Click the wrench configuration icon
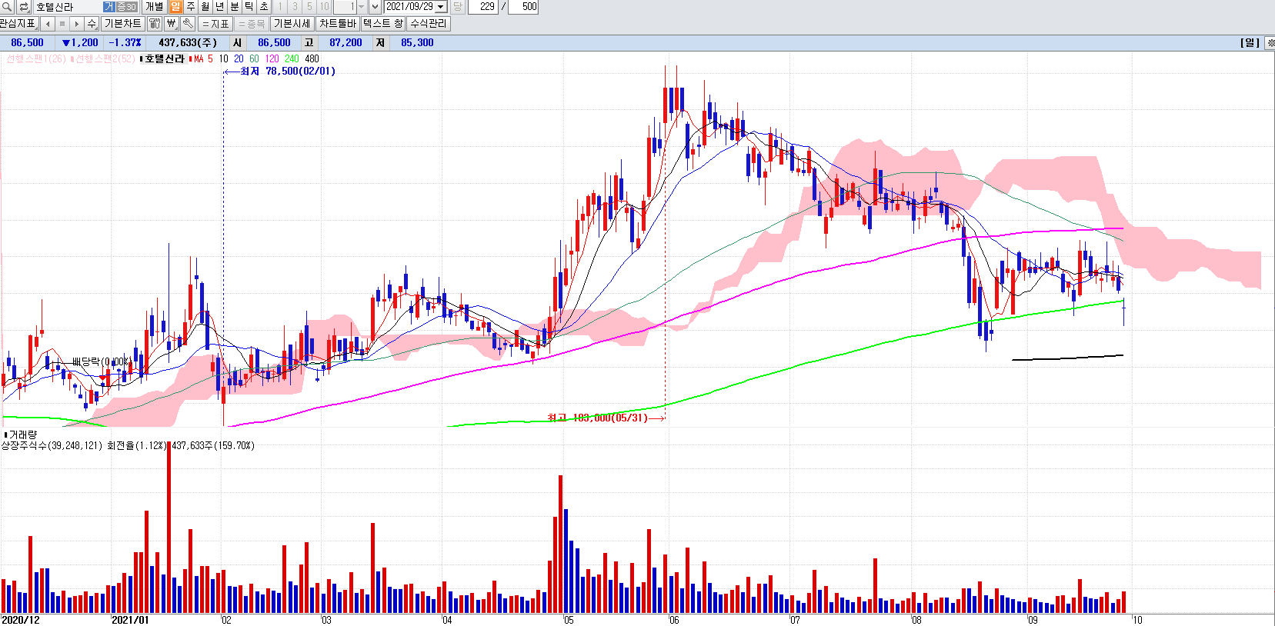The height and width of the screenshot is (626, 1275). tap(189, 24)
